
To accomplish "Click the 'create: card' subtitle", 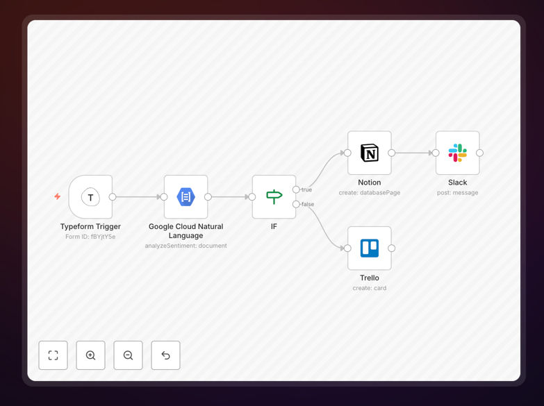I will [x=370, y=288].
